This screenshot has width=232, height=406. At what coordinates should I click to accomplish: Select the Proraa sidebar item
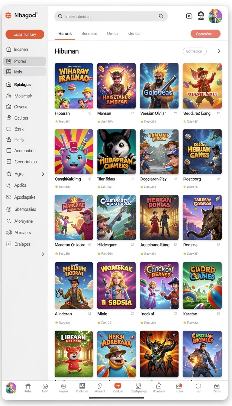pyautogui.click(x=24, y=61)
